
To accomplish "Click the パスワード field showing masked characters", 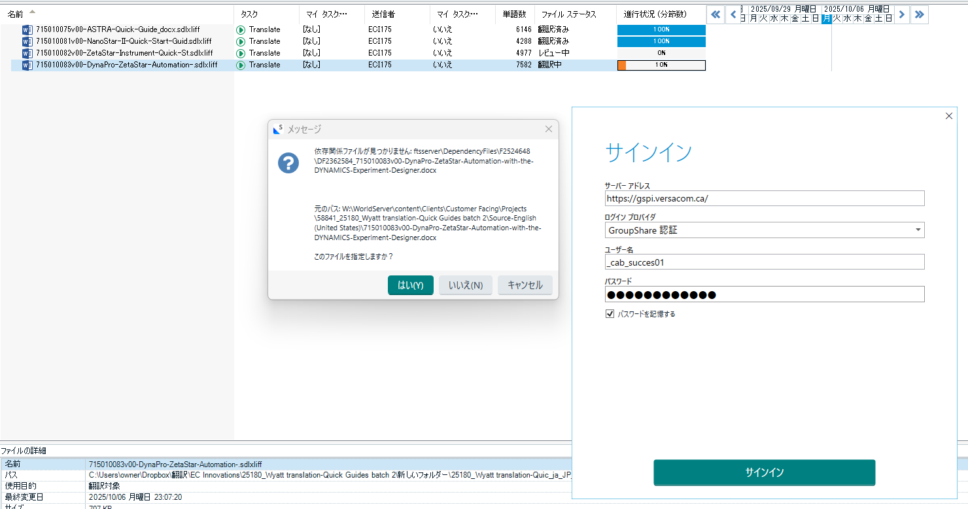I will [764, 294].
